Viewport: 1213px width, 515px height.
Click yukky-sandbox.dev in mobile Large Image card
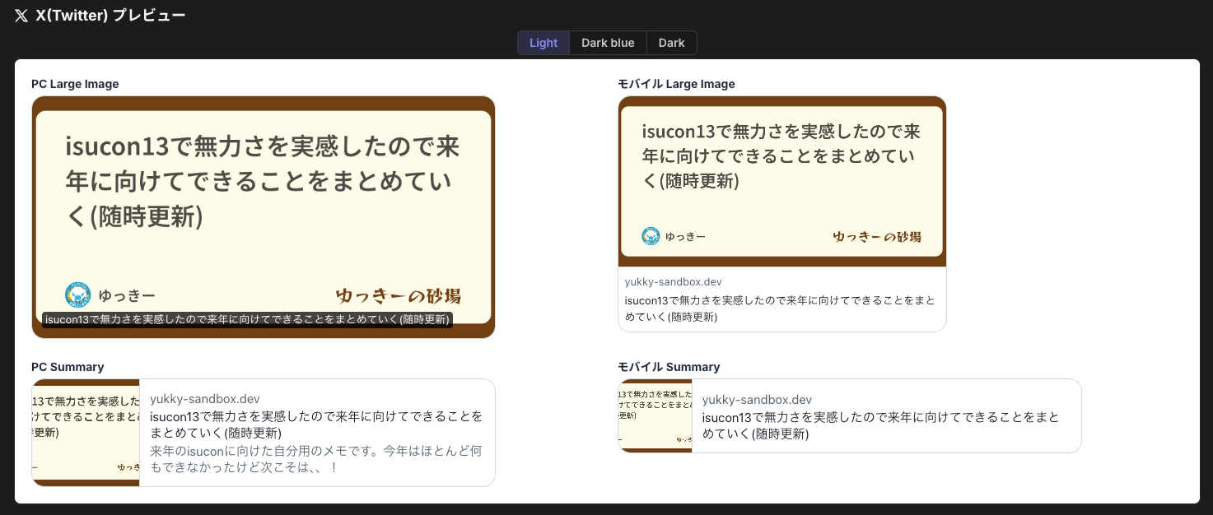click(x=673, y=282)
